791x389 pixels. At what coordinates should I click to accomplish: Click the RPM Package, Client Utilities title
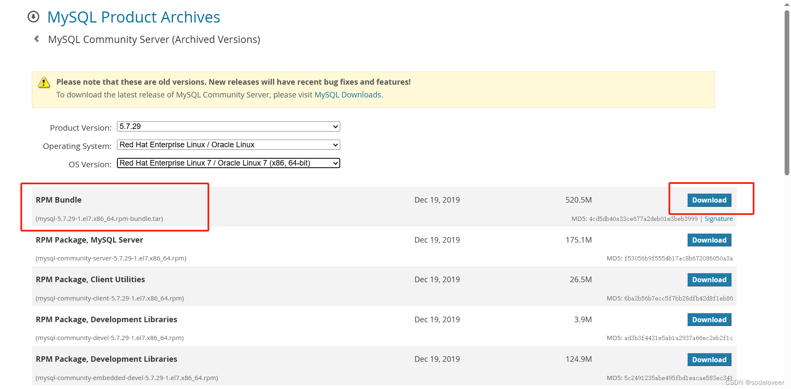point(90,280)
